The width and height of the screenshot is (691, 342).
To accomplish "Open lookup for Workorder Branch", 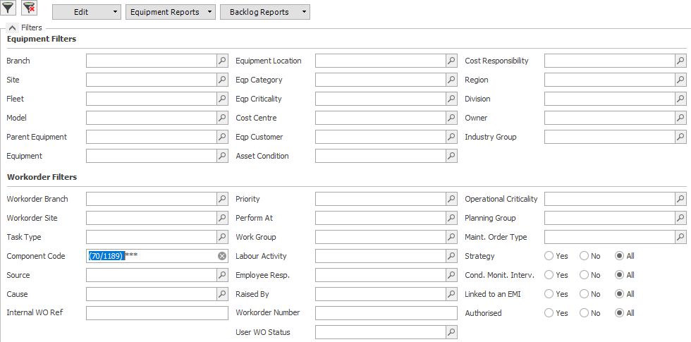I will coord(222,199).
